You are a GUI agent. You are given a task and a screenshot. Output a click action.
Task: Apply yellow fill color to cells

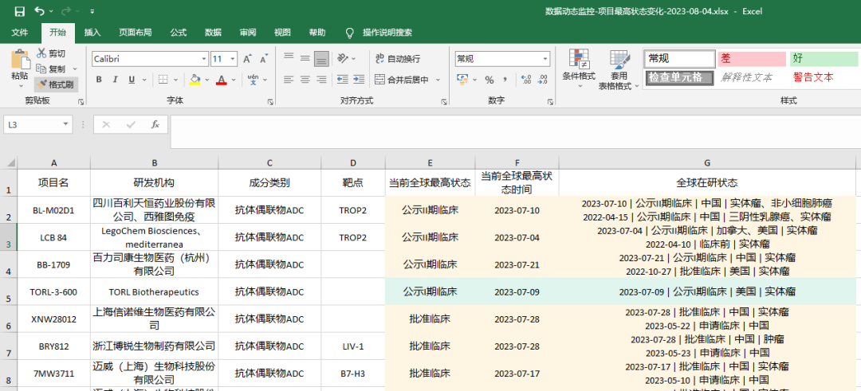point(195,80)
